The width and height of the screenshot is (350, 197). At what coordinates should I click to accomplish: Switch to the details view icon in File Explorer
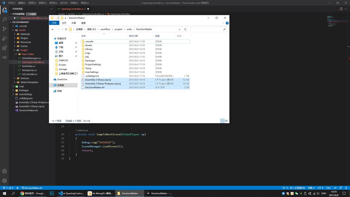pyautogui.click(x=222, y=121)
